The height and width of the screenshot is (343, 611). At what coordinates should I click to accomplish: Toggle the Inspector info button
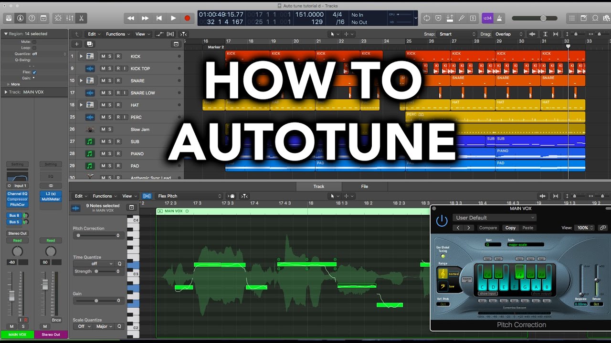20,18
